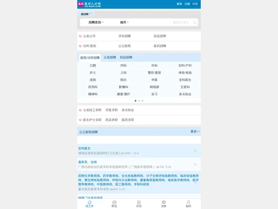This screenshot has height=209, width=278.
Task: Select the 护士 category
Action: pyautogui.click(x=93, y=73)
